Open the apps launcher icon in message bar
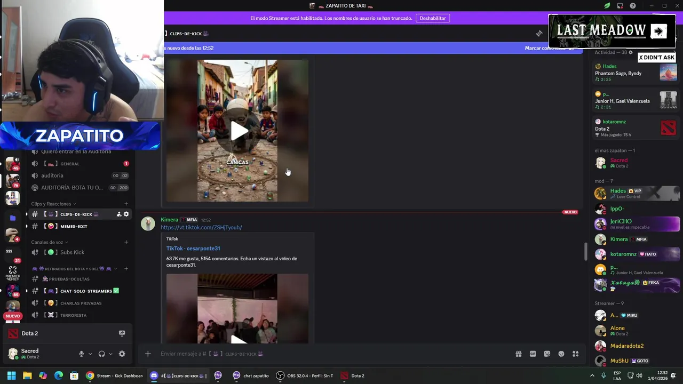This screenshot has height=384, width=683. [x=575, y=354]
